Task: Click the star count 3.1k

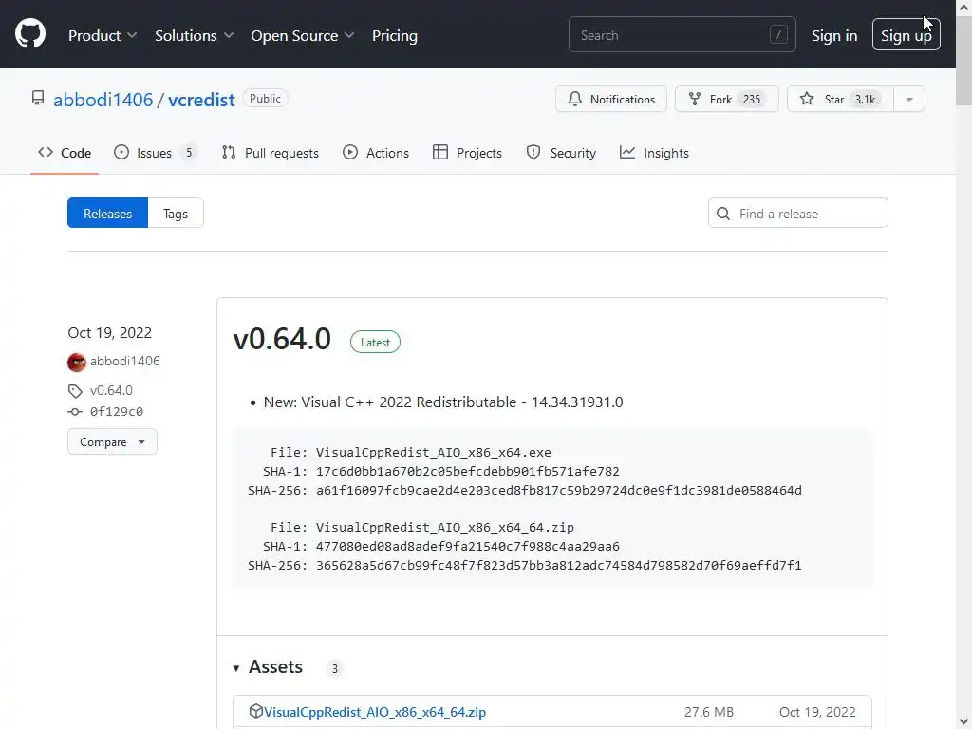Action: 865,99
